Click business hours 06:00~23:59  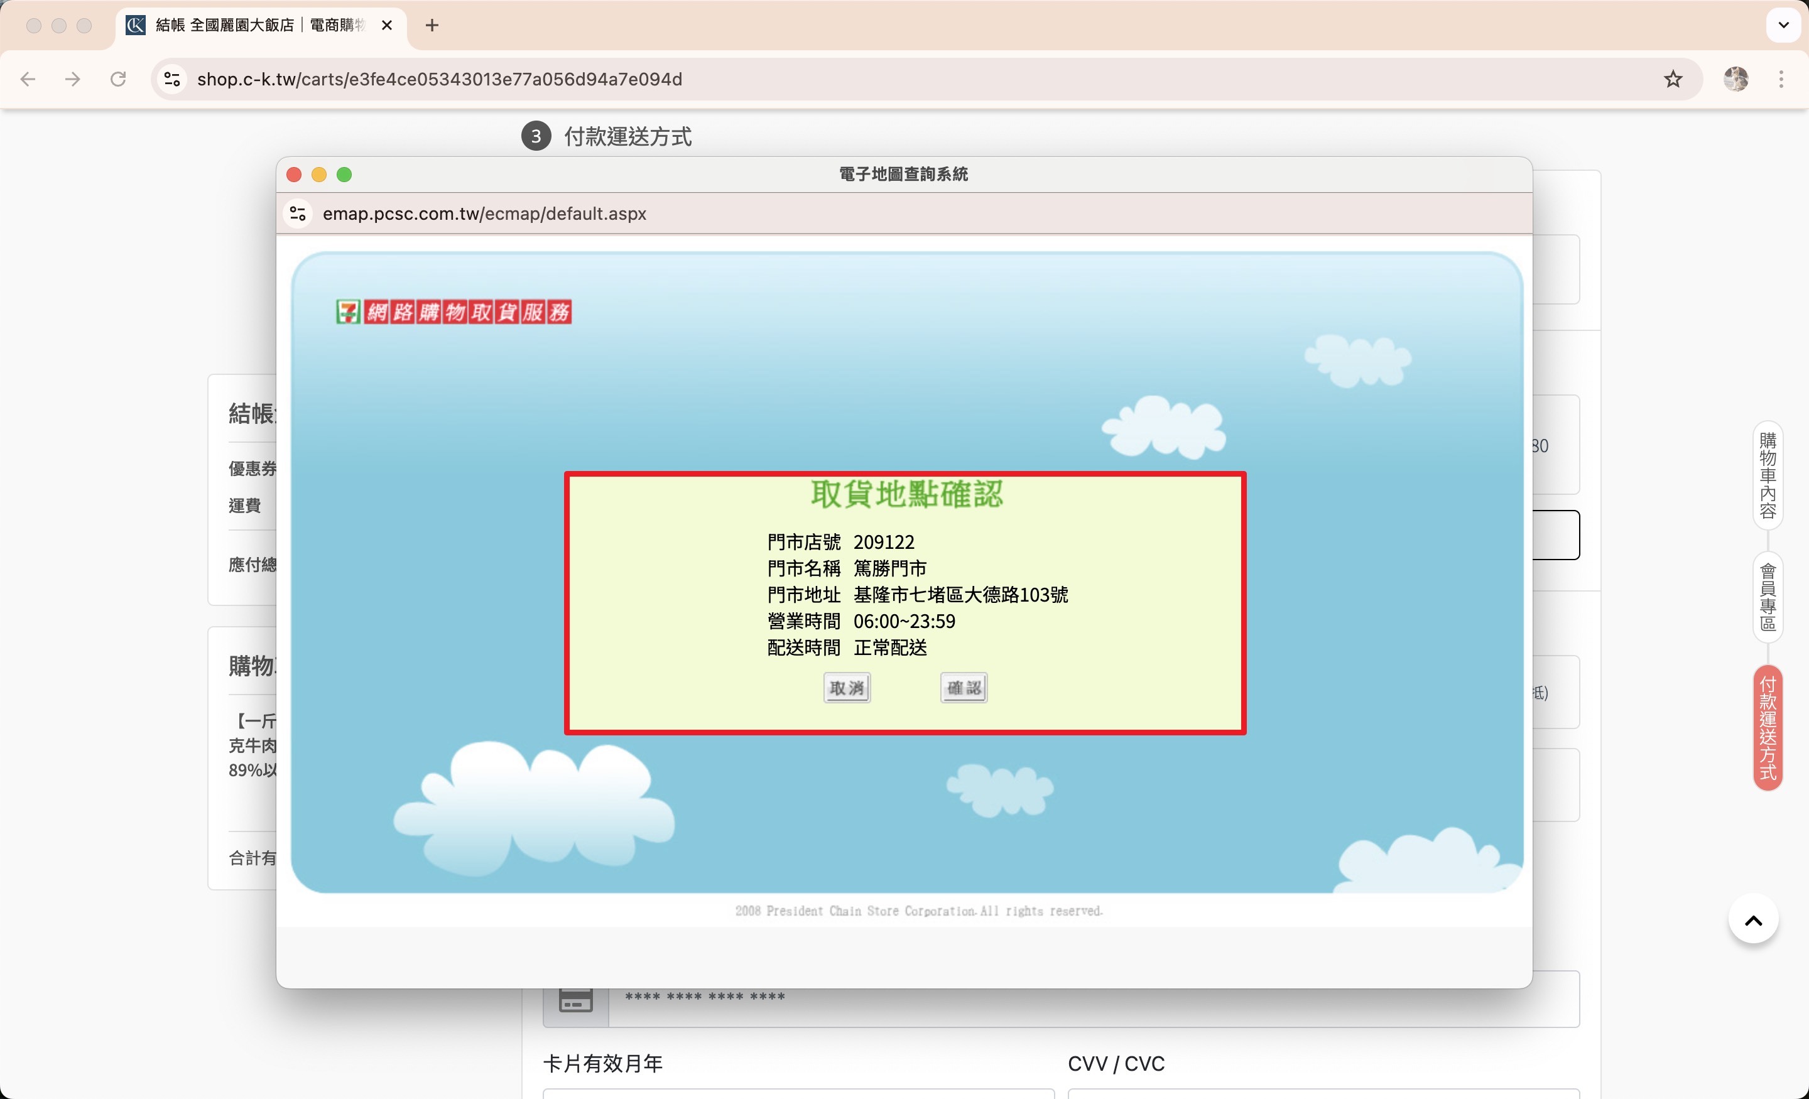904,621
